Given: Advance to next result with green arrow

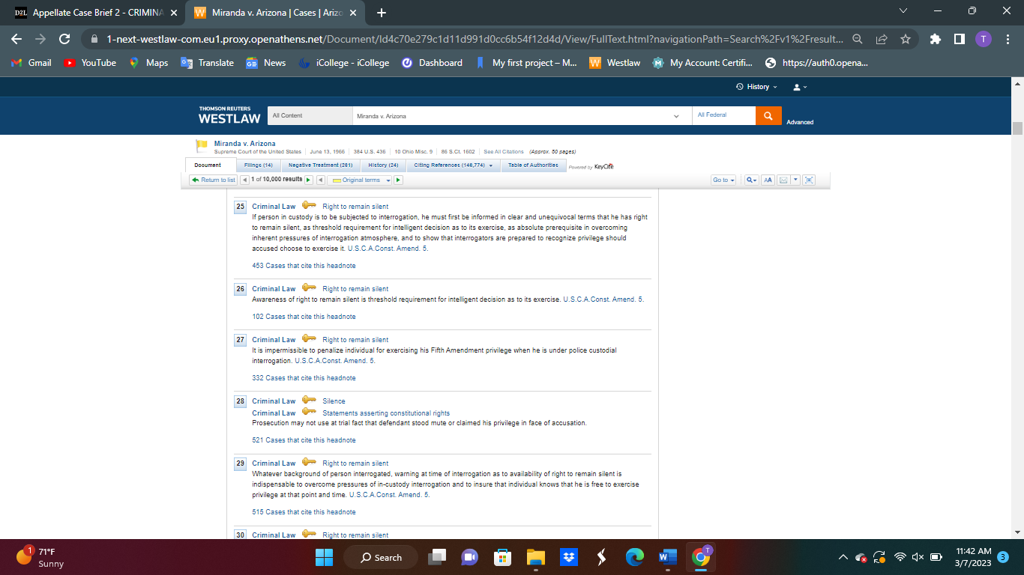Looking at the screenshot, I should tap(308, 180).
